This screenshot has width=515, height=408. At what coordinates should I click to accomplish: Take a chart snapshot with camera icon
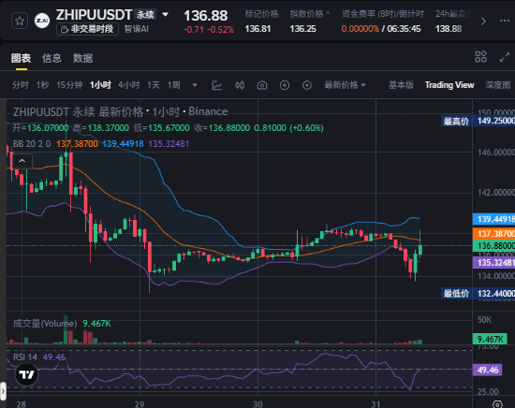coord(262,86)
